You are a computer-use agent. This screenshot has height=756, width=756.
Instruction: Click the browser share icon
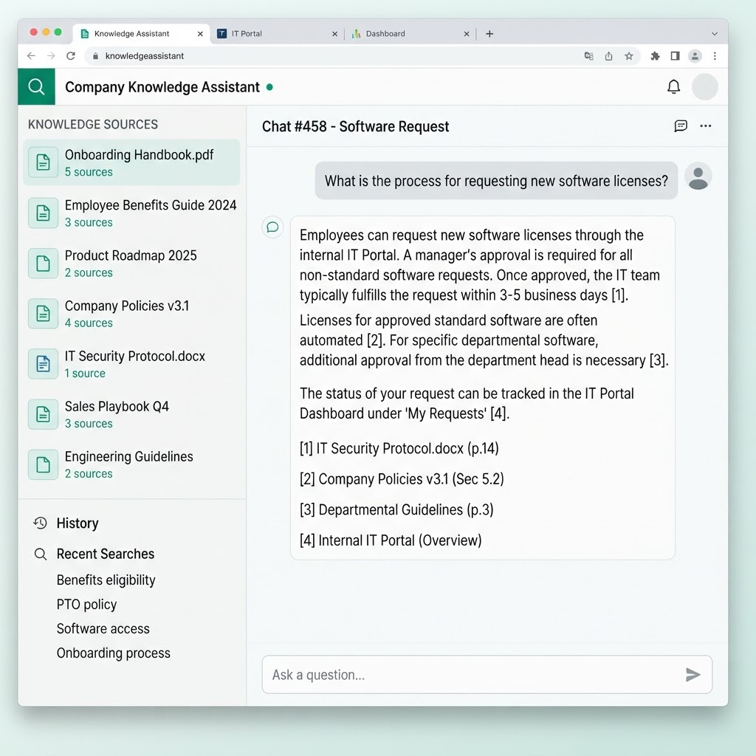tap(608, 56)
